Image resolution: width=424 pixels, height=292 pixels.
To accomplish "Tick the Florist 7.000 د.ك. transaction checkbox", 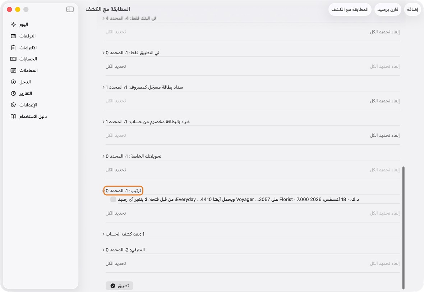I will click(x=113, y=200).
